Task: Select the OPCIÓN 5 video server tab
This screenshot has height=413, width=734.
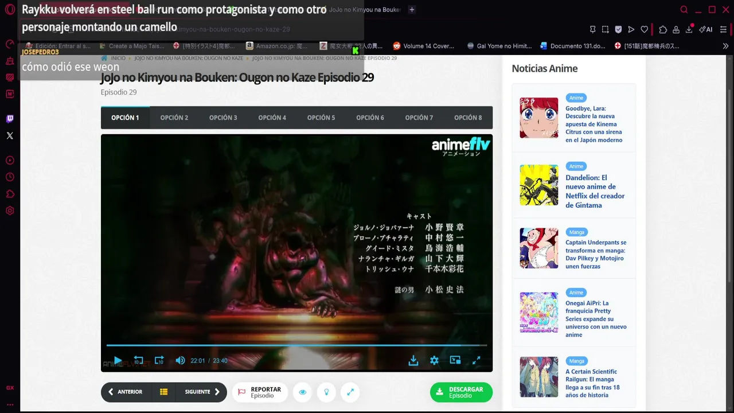Action: [321, 118]
